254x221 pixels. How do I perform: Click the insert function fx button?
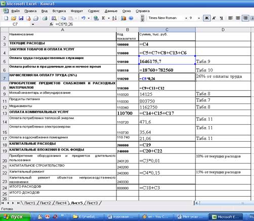[51, 24]
